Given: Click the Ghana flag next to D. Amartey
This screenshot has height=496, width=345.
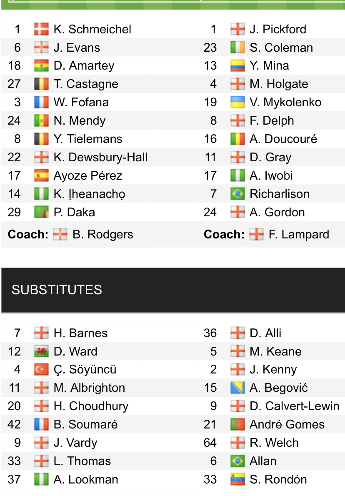Looking at the screenshot, I should pos(41,66).
